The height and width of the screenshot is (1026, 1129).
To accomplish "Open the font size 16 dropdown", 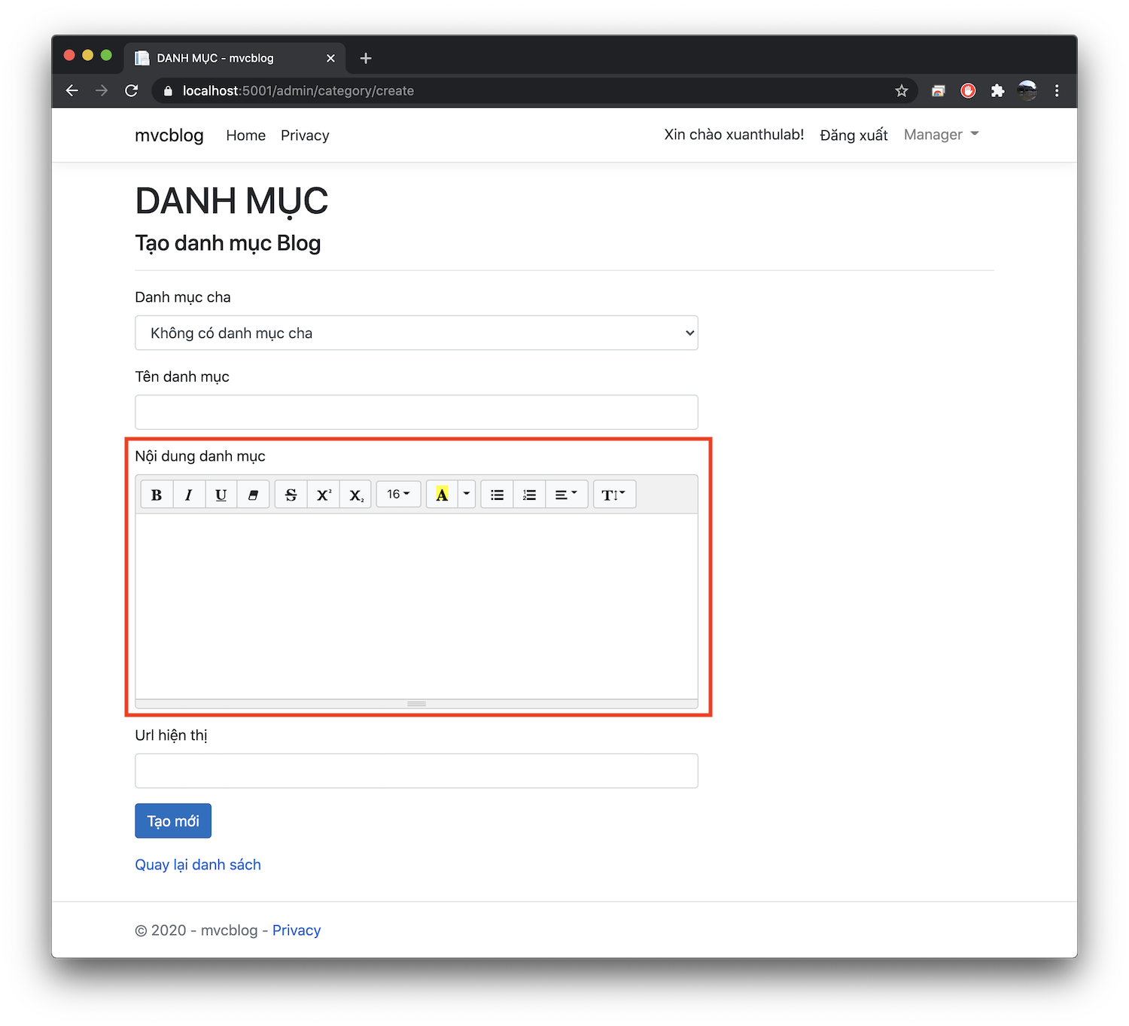I will (x=398, y=495).
